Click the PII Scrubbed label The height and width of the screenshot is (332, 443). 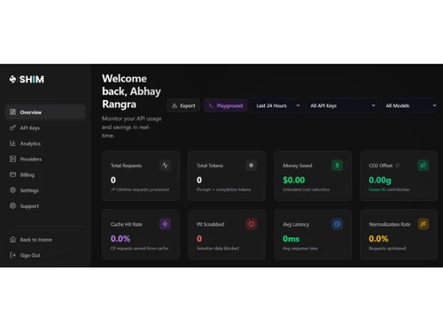click(210, 224)
